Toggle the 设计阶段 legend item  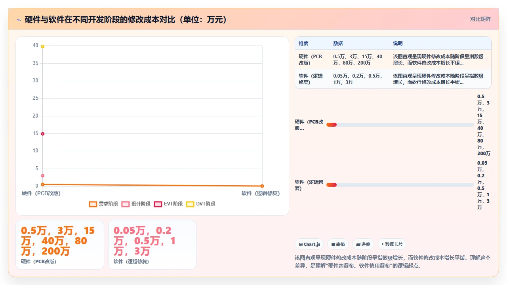point(136,204)
